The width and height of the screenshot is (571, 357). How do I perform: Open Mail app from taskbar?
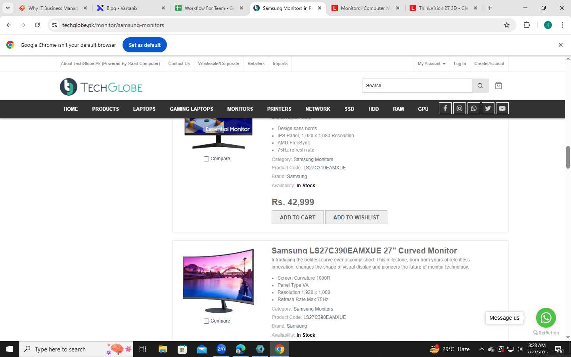(202, 349)
